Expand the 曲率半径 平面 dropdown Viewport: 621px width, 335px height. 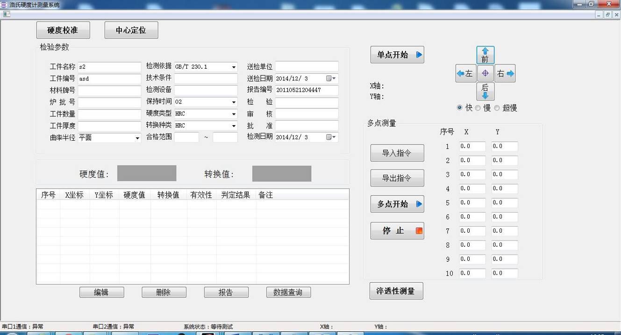coord(137,138)
